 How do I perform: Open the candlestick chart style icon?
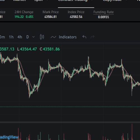point(42,37)
